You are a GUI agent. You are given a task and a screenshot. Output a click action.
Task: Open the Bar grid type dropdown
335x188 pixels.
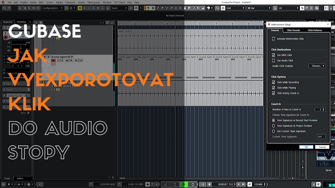pyautogui.click(x=259, y=8)
